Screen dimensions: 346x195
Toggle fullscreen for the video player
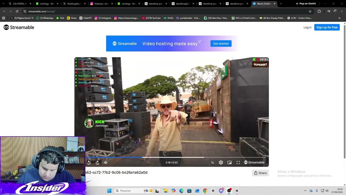[238, 162]
